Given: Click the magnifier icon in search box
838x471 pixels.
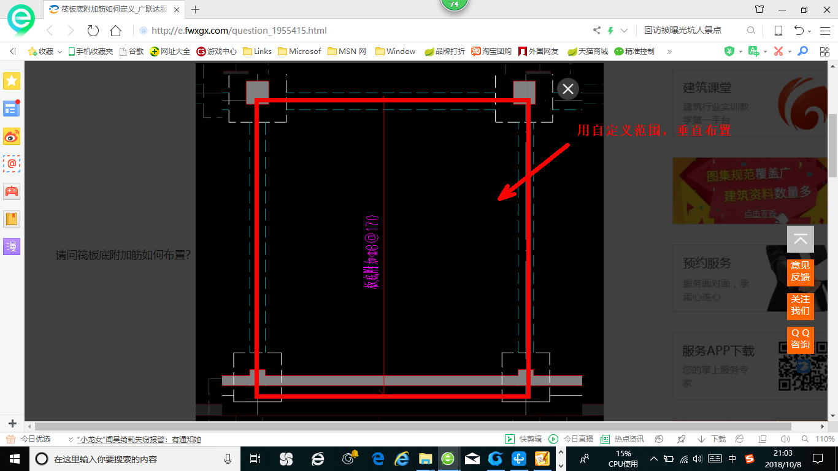Looking at the screenshot, I should coord(751,31).
